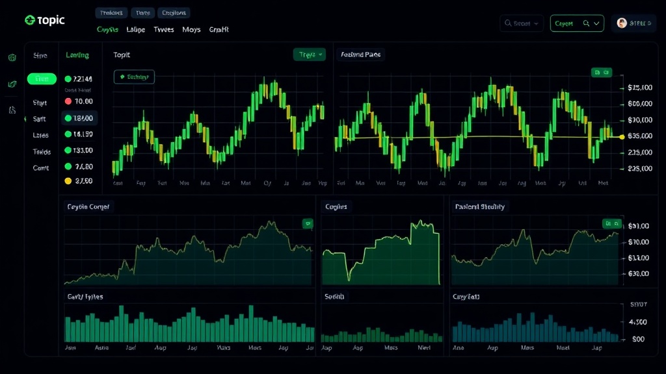Click the 16.159 value in the list

click(83, 134)
